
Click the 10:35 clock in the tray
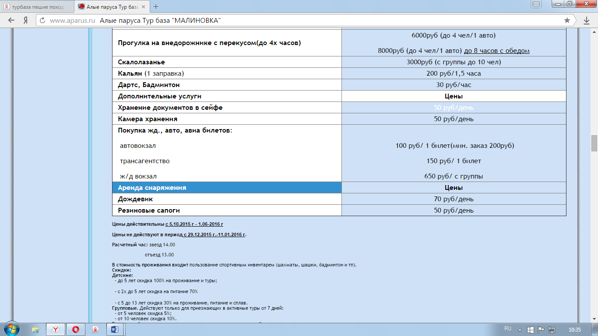click(x=574, y=329)
